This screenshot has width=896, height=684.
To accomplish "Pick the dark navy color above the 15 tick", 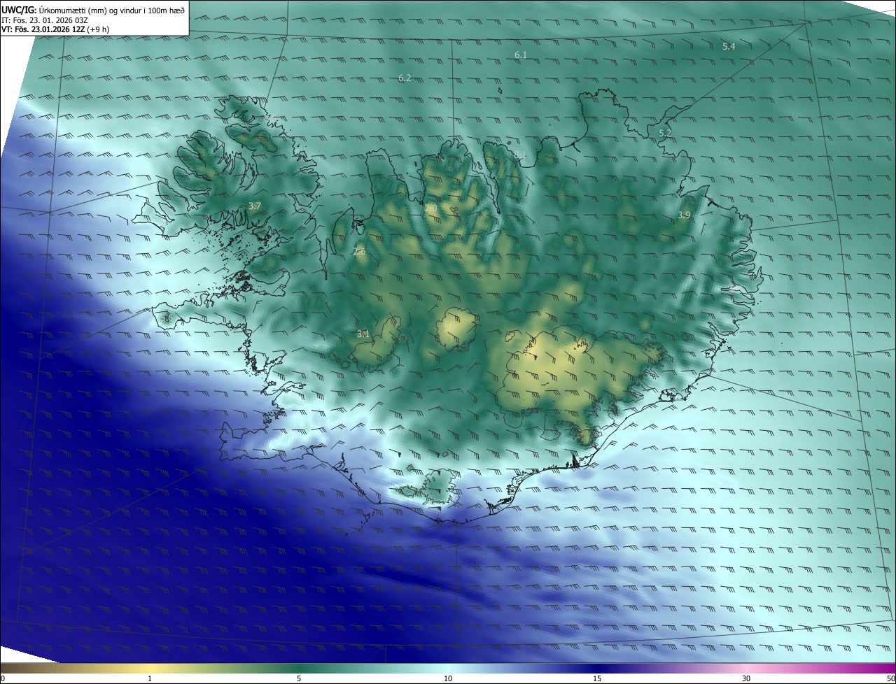I will click(x=597, y=668).
